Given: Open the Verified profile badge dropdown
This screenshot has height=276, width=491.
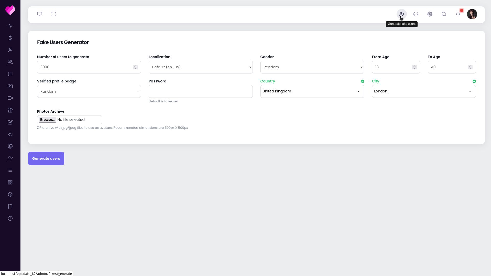Looking at the screenshot, I should point(89,91).
